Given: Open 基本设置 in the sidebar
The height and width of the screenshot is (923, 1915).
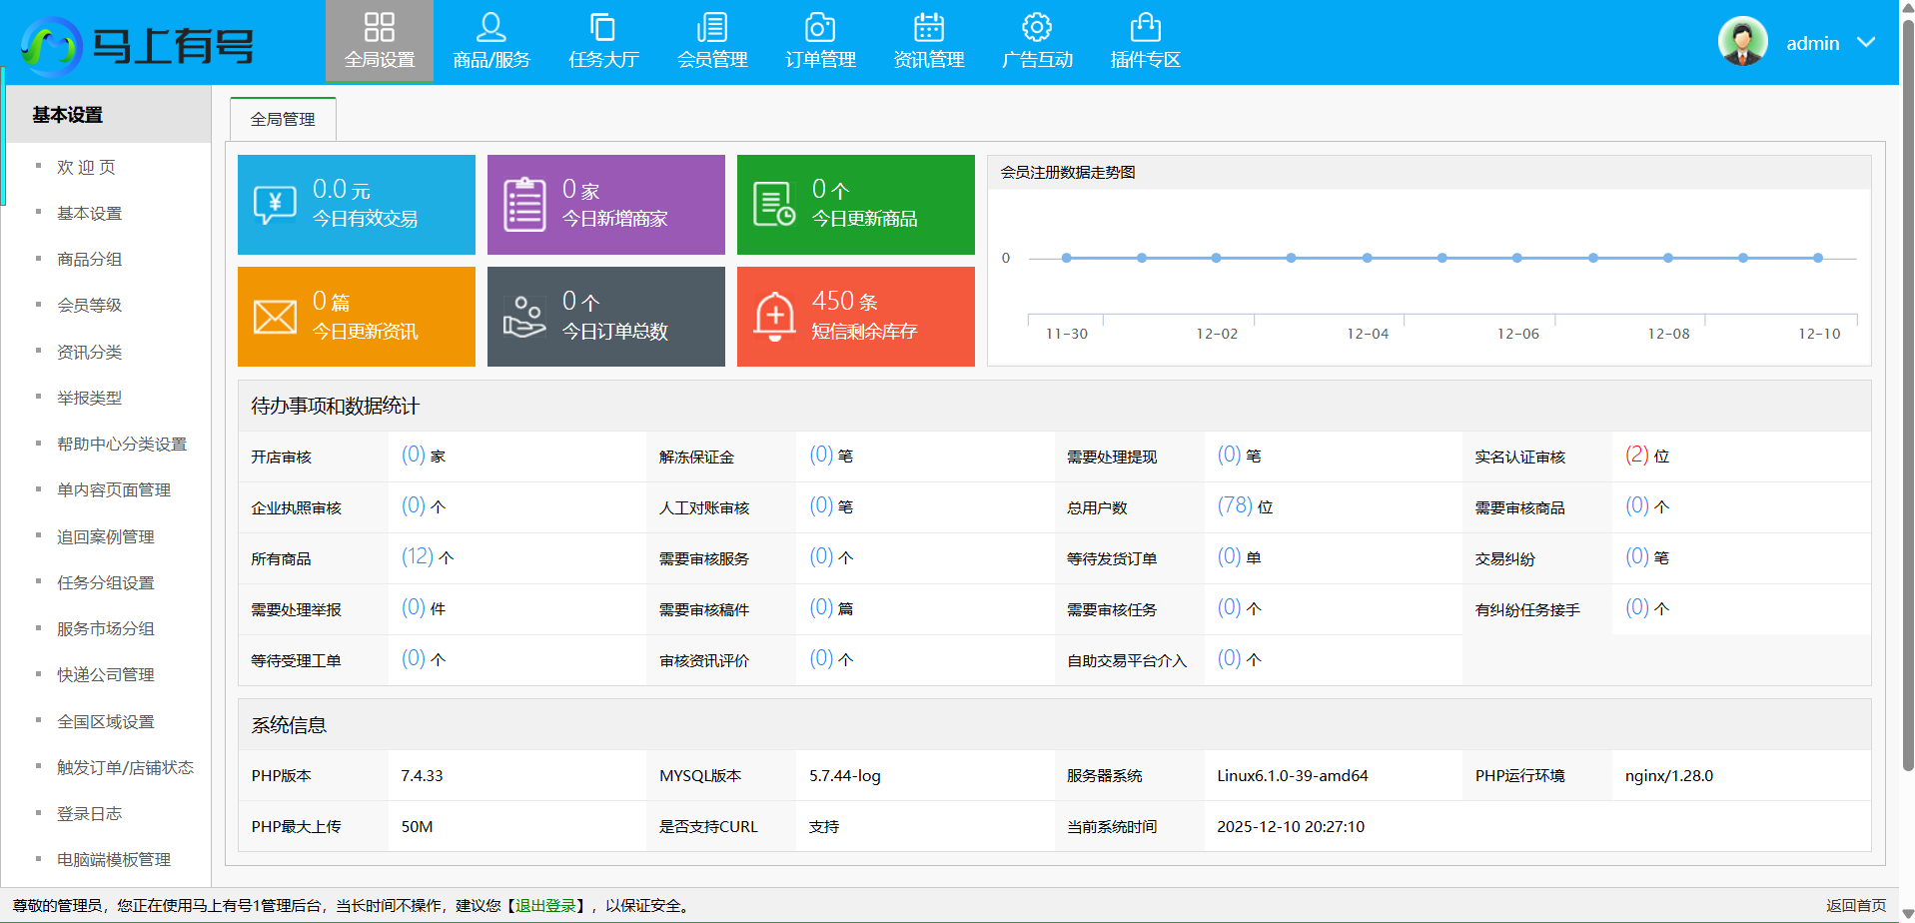Looking at the screenshot, I should pyautogui.click(x=89, y=214).
